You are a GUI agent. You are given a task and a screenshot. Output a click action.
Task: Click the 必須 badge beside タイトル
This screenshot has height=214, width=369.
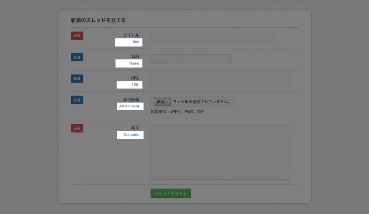77,36
